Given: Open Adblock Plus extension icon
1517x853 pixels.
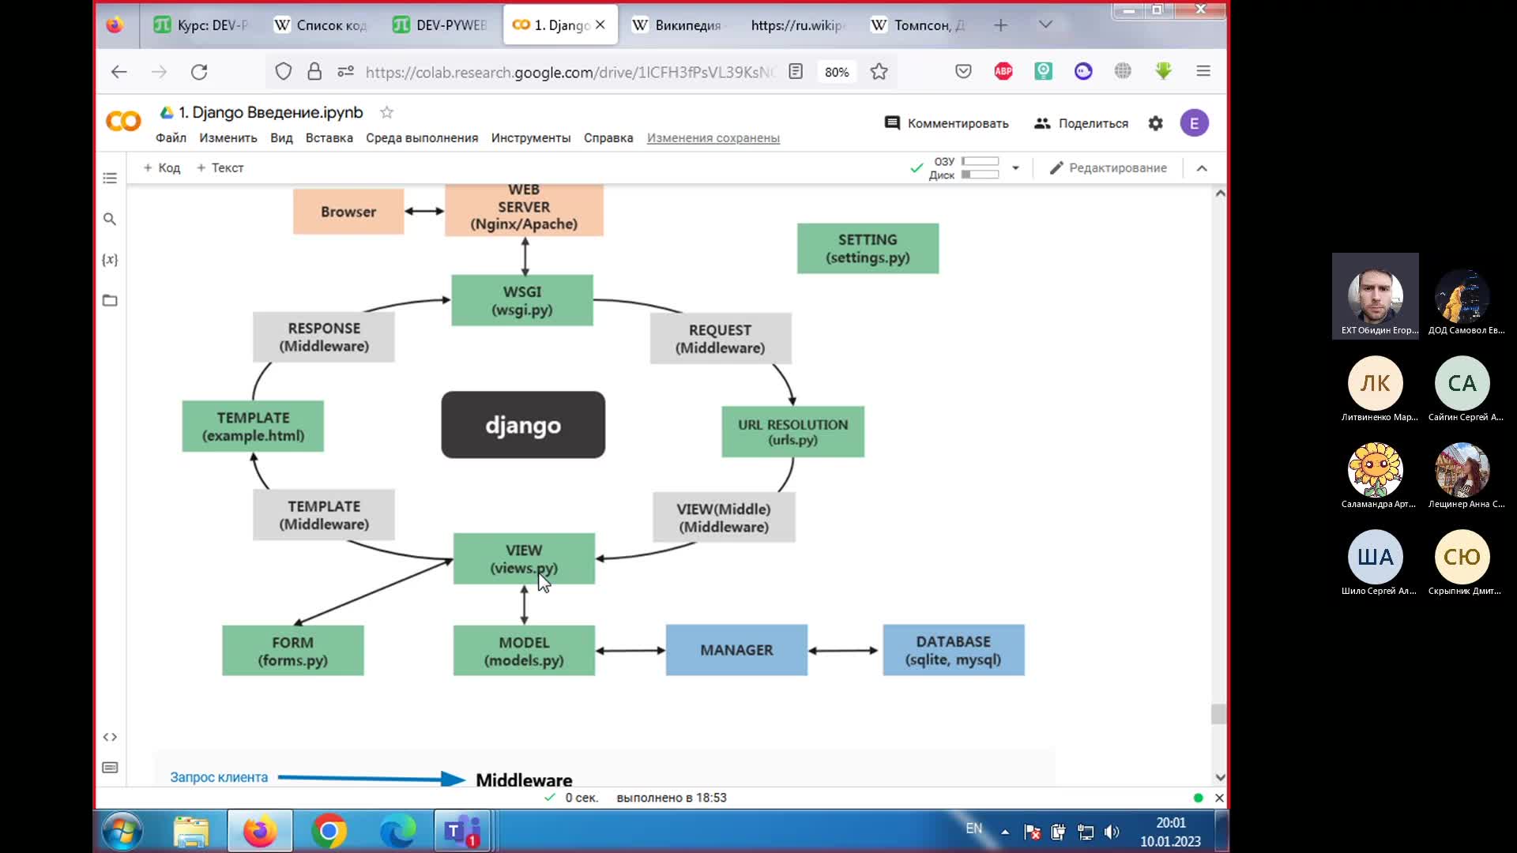Looking at the screenshot, I should pyautogui.click(x=1003, y=72).
